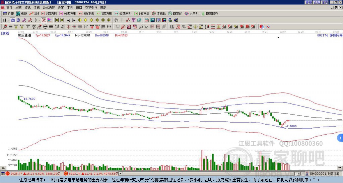Viewport: 343px width, 183px height.
Task: Open the 帮助 menu
Action: click(103, 8)
